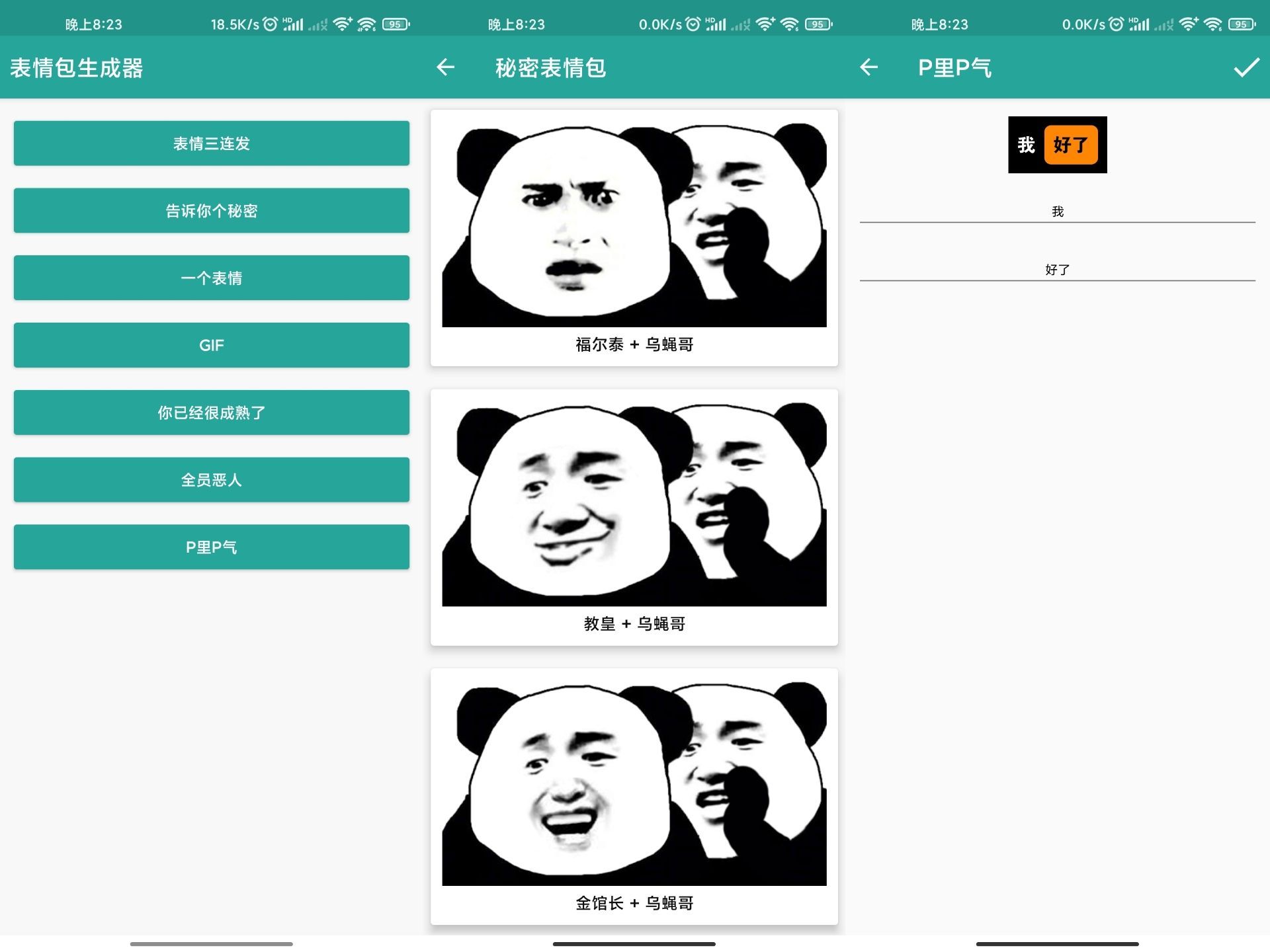Click the 福尔泰 + 乌蝇哥 caption

pos(634,344)
